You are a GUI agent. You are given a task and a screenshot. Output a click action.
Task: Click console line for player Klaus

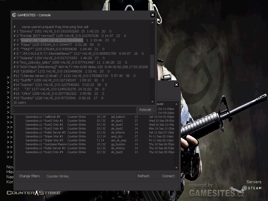click(57, 44)
